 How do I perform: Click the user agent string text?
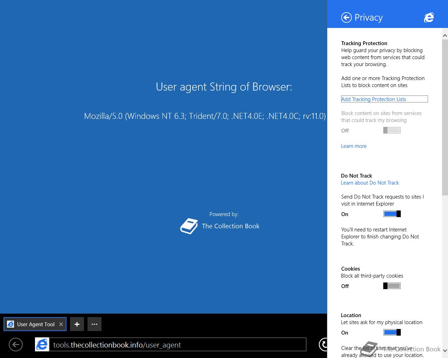coord(205,116)
